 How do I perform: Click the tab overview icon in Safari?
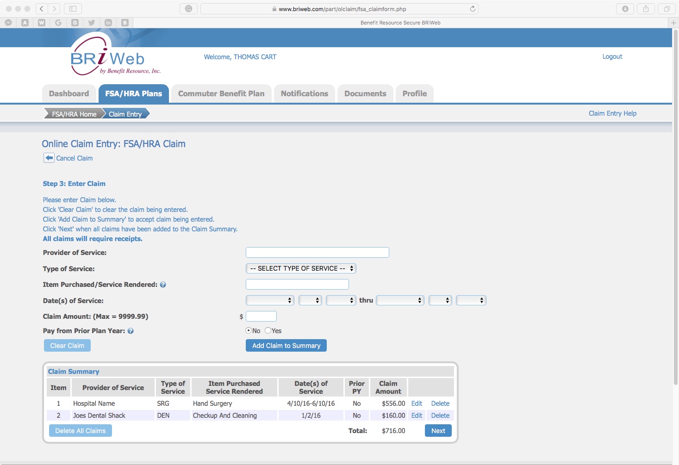667,8
